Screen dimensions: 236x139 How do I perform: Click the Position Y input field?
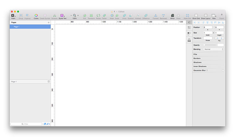pyautogui.click(x=219, y=27)
